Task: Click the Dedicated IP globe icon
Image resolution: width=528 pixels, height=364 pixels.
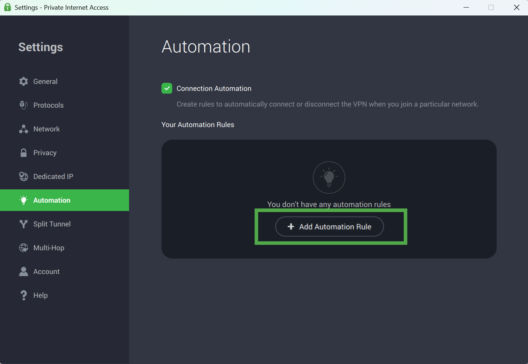Action: click(23, 176)
